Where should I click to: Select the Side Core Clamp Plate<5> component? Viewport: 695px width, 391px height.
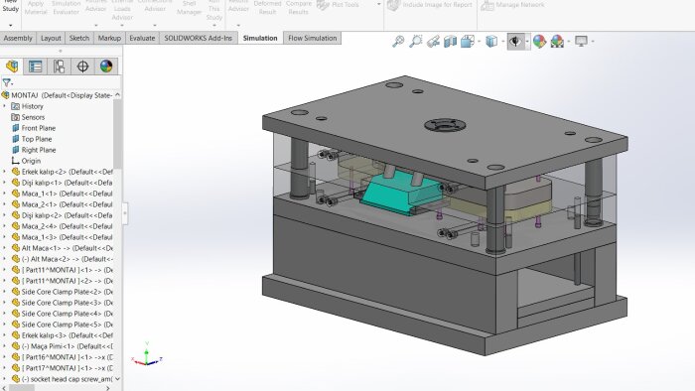pyautogui.click(x=62, y=325)
